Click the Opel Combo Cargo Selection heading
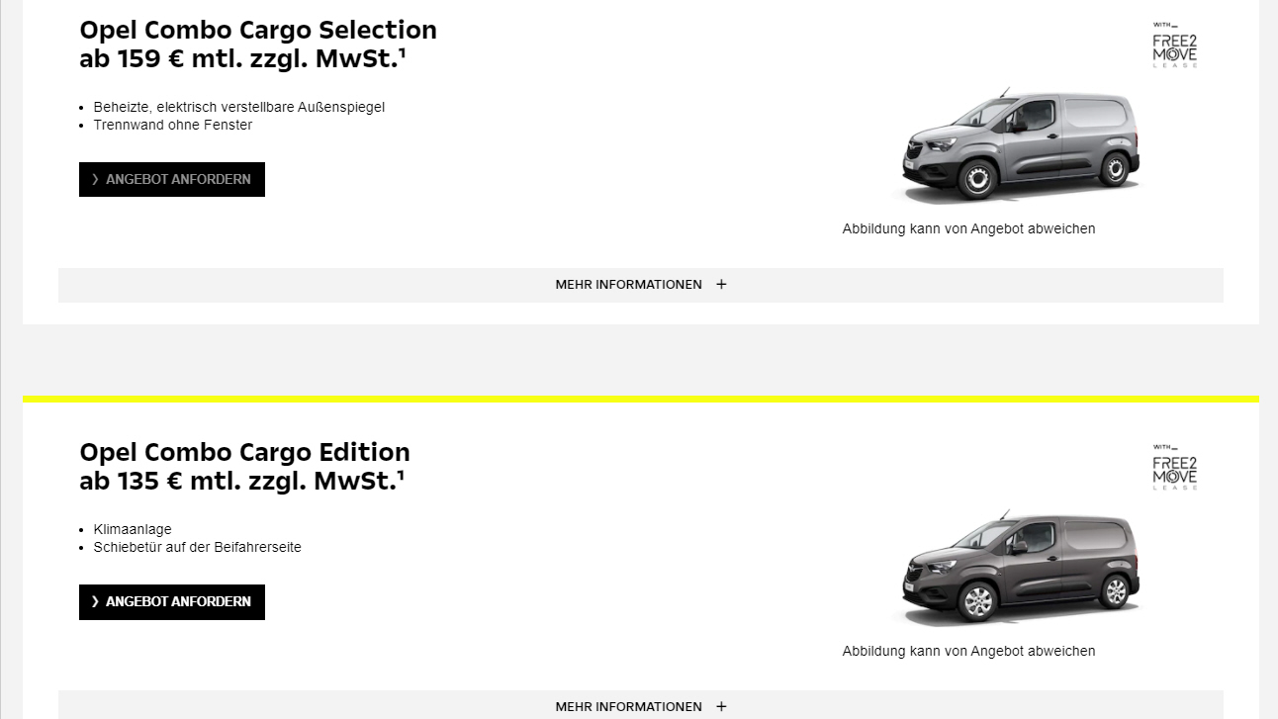 click(x=258, y=30)
